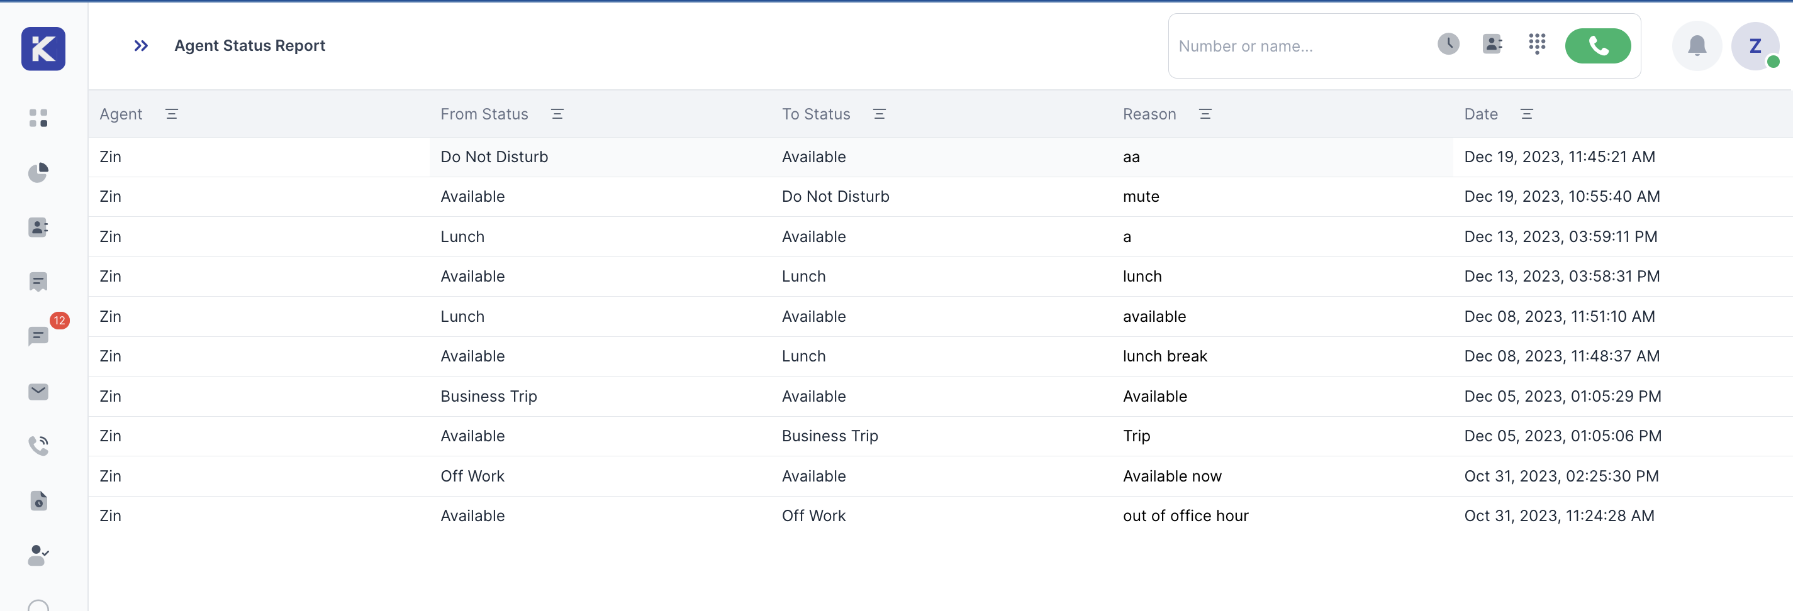Open the Z user profile avatar

pos(1755,46)
